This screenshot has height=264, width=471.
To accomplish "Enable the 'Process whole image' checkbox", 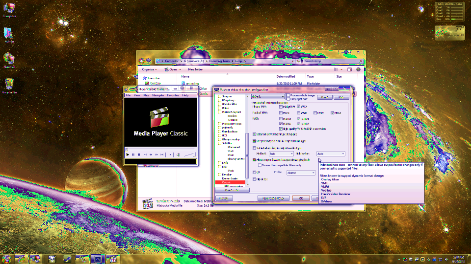I will [x=288, y=95].
